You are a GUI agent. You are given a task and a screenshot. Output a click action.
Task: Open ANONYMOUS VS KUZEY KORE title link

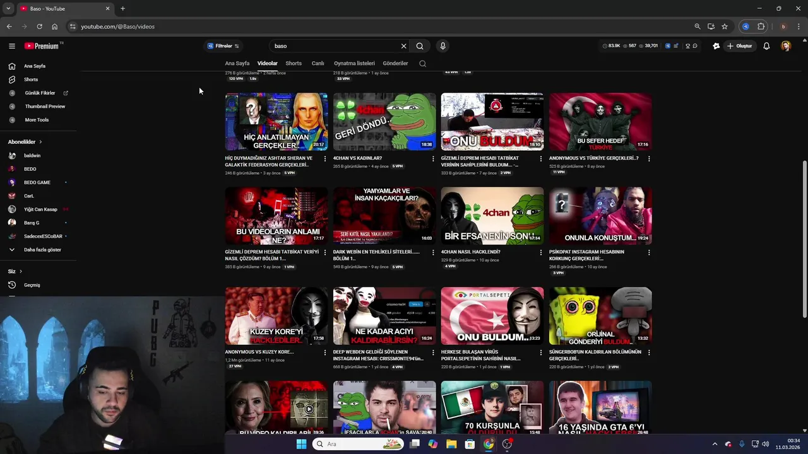(x=259, y=352)
